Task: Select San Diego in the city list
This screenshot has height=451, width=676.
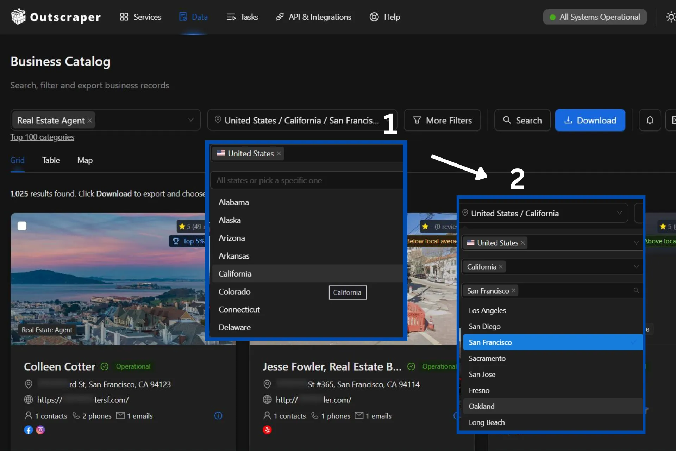Action: [553, 326]
